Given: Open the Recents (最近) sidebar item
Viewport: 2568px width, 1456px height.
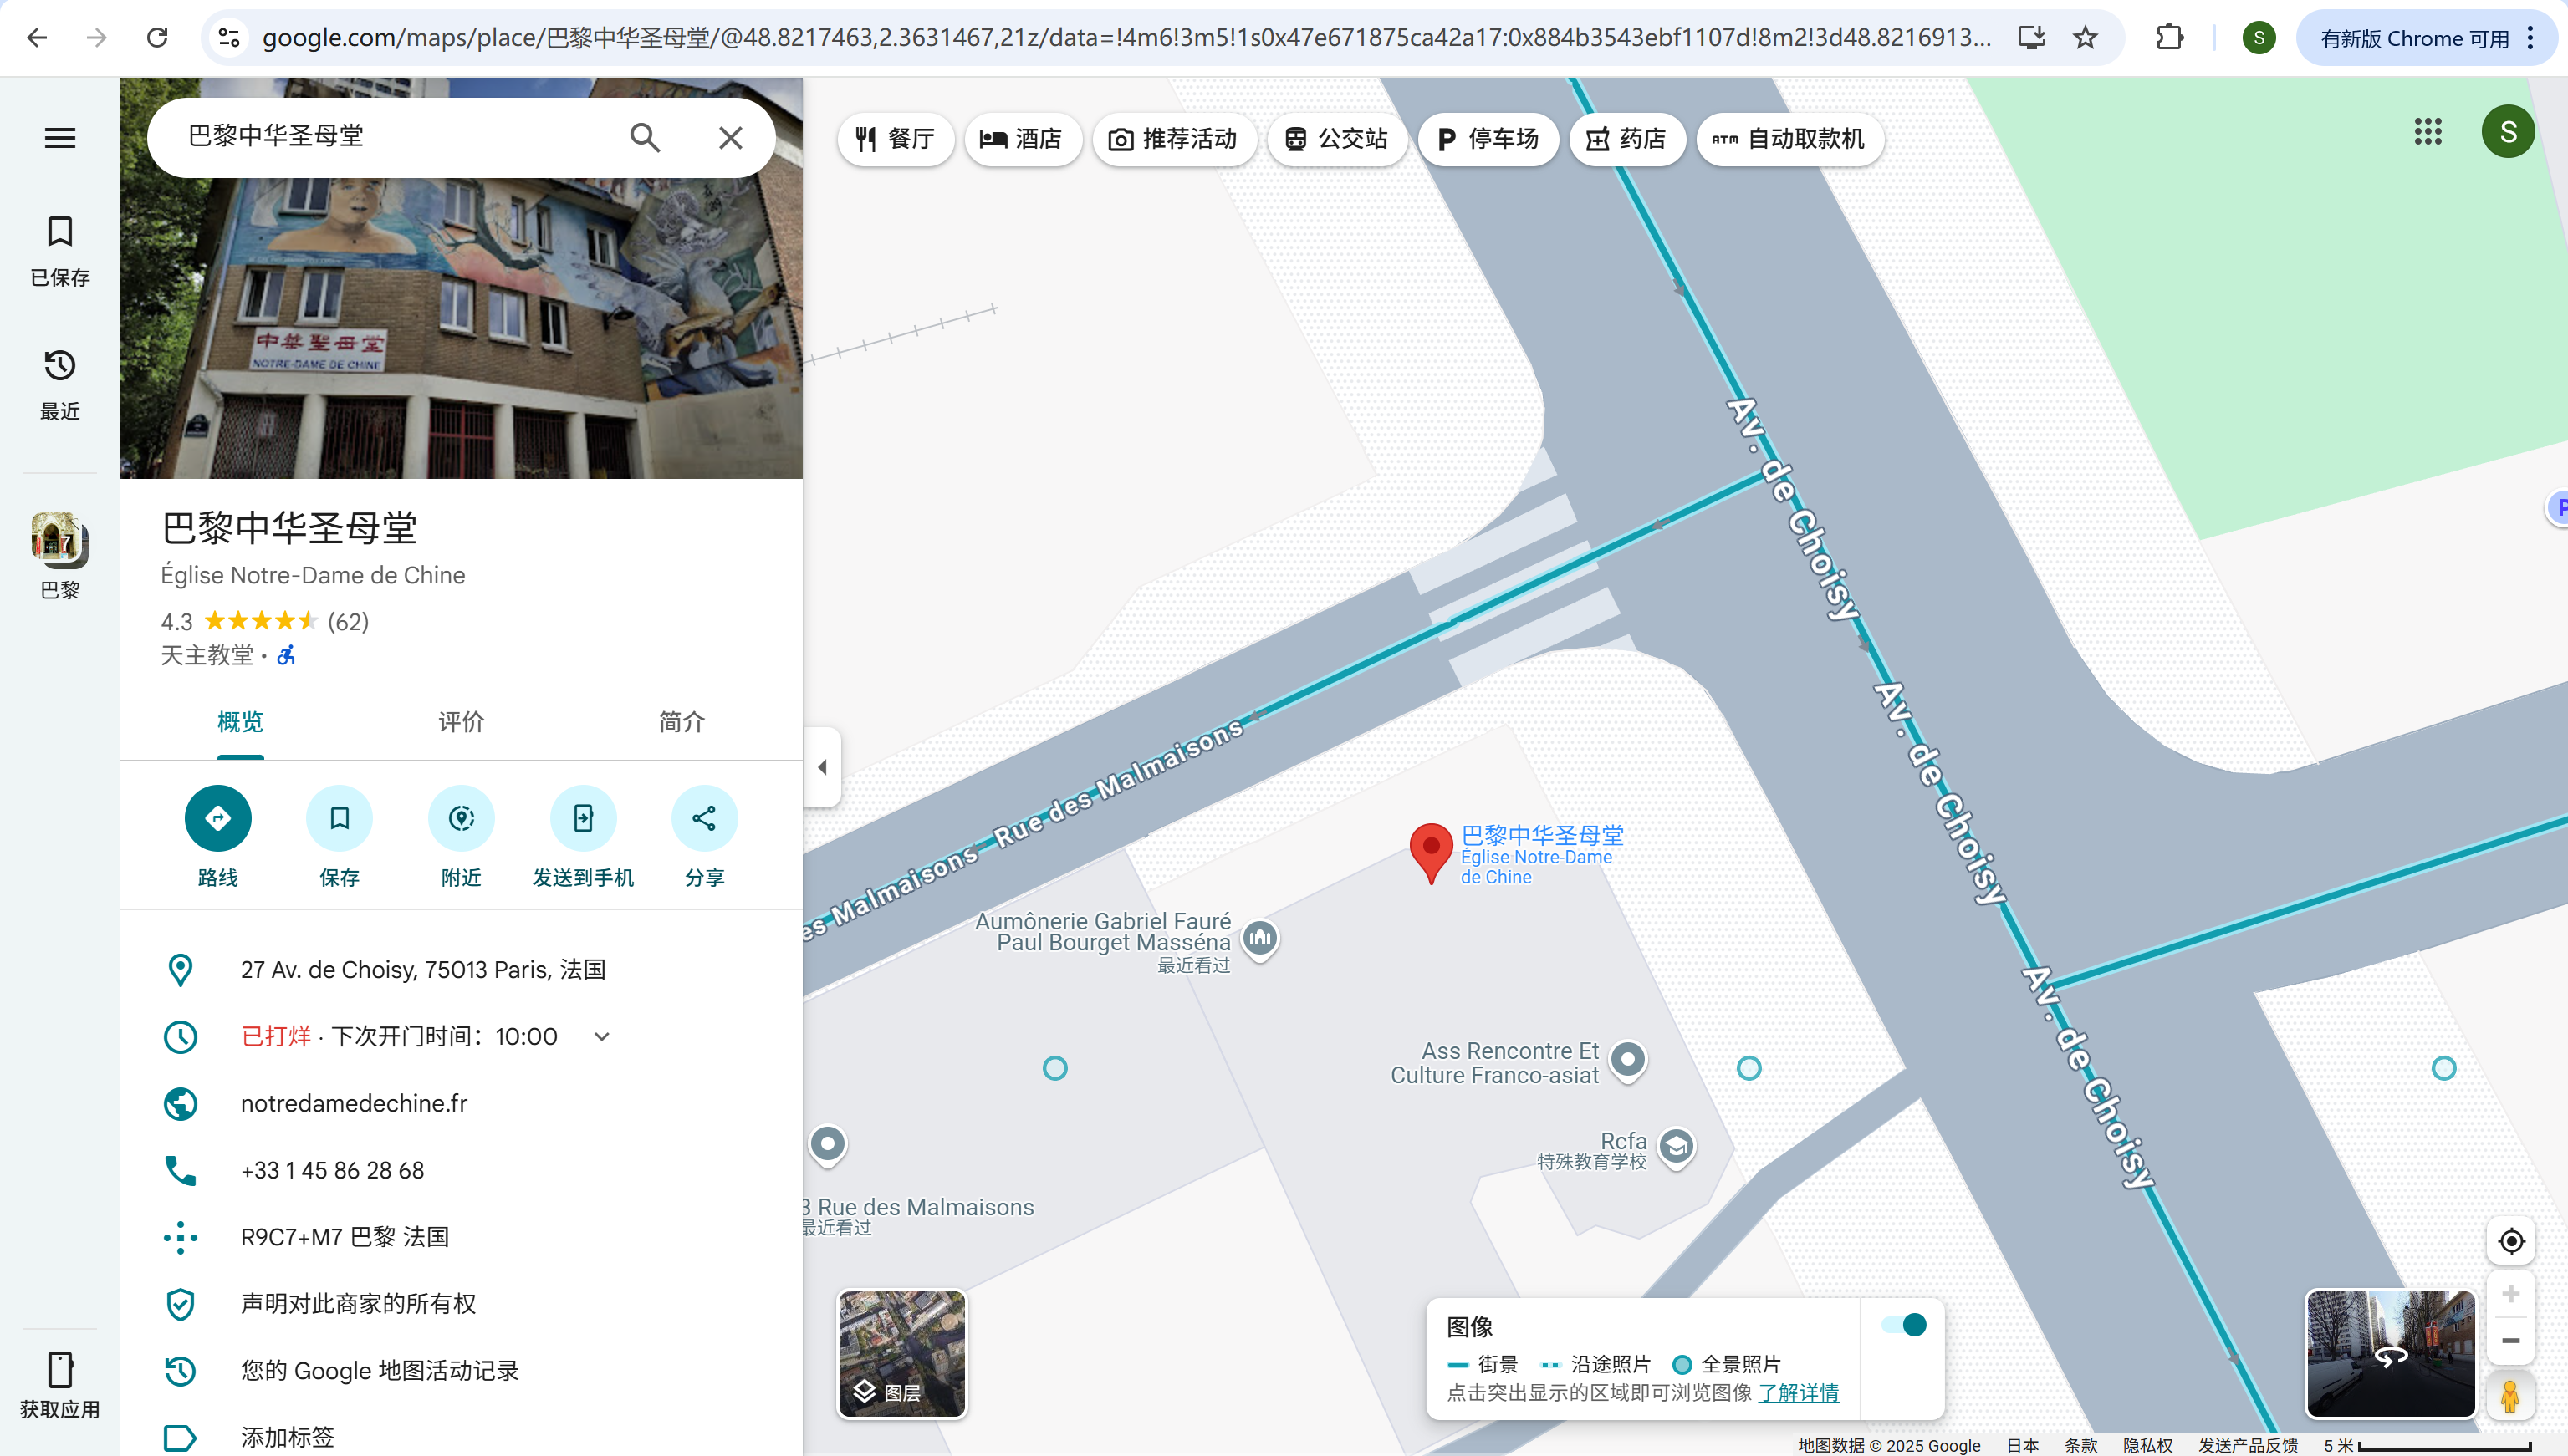Looking at the screenshot, I should coord(60,384).
